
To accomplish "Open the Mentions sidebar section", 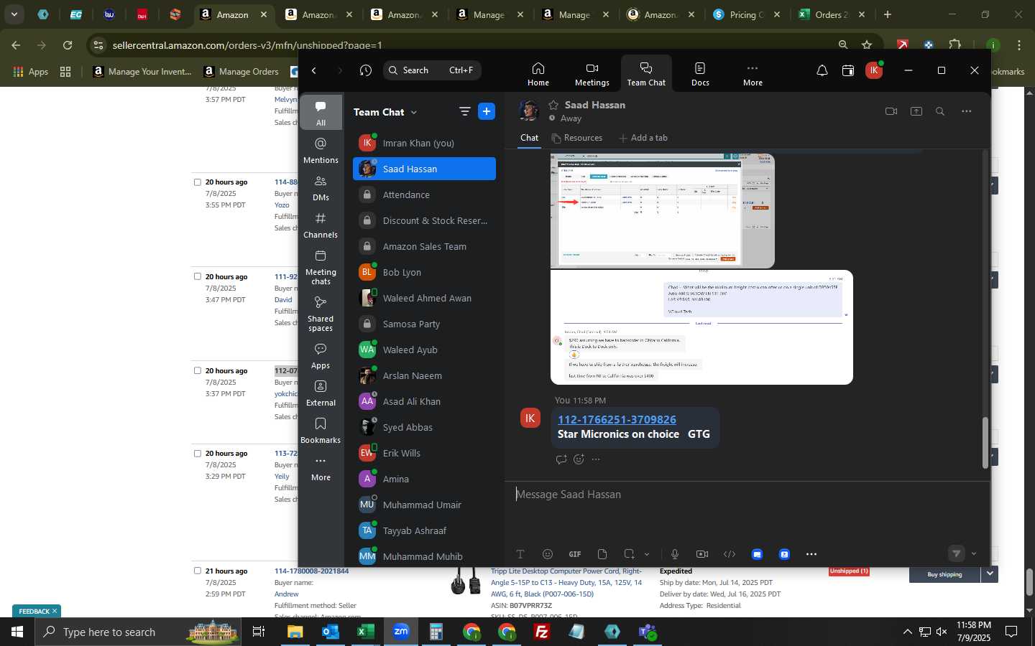I will coord(321,151).
